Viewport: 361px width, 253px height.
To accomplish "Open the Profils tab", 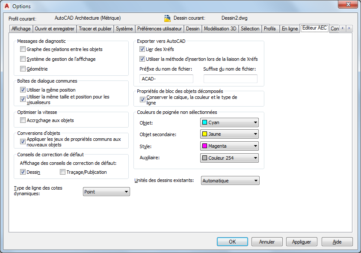I will (x=270, y=29).
